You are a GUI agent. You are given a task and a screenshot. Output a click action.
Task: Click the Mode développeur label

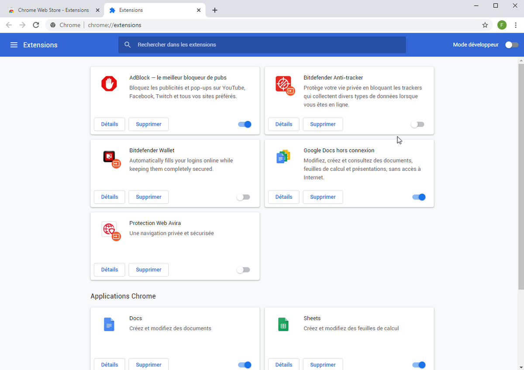point(476,45)
